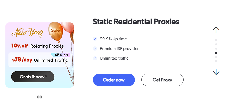Click the active fourth carousel dot
The height and width of the screenshot is (105, 231).
click(x=216, y=53)
